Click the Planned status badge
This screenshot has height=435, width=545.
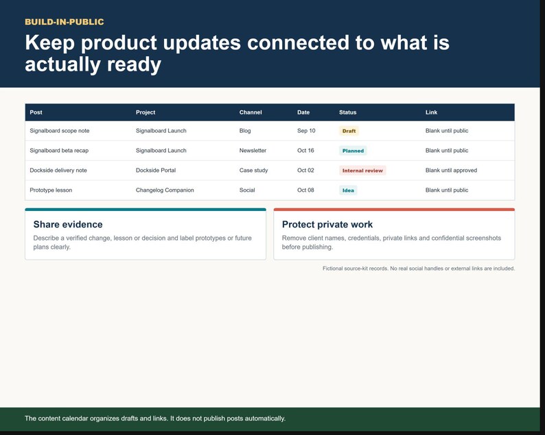click(353, 151)
